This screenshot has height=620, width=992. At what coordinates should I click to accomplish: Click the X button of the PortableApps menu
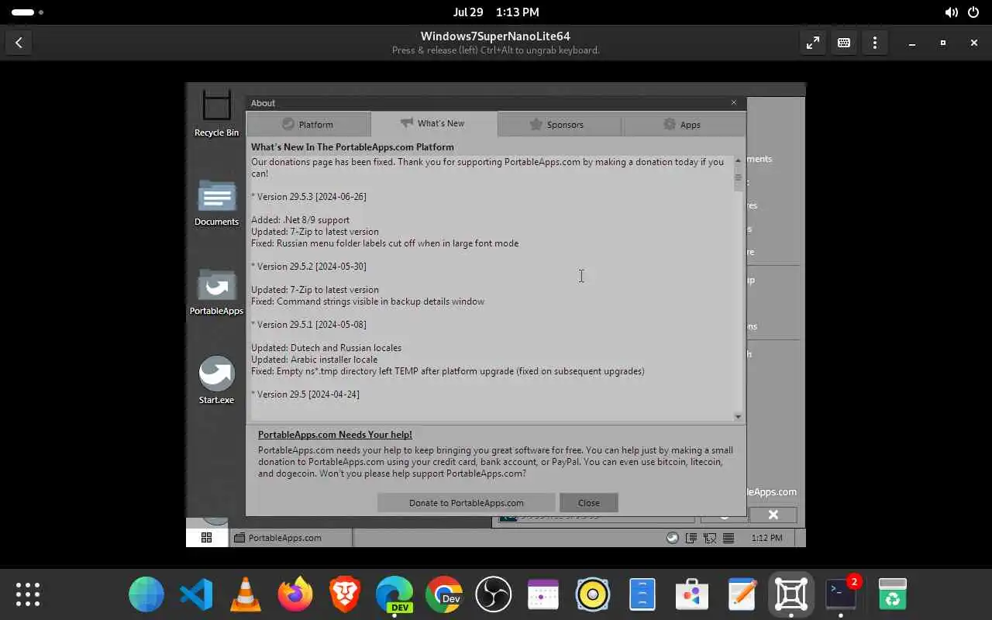pos(773,515)
